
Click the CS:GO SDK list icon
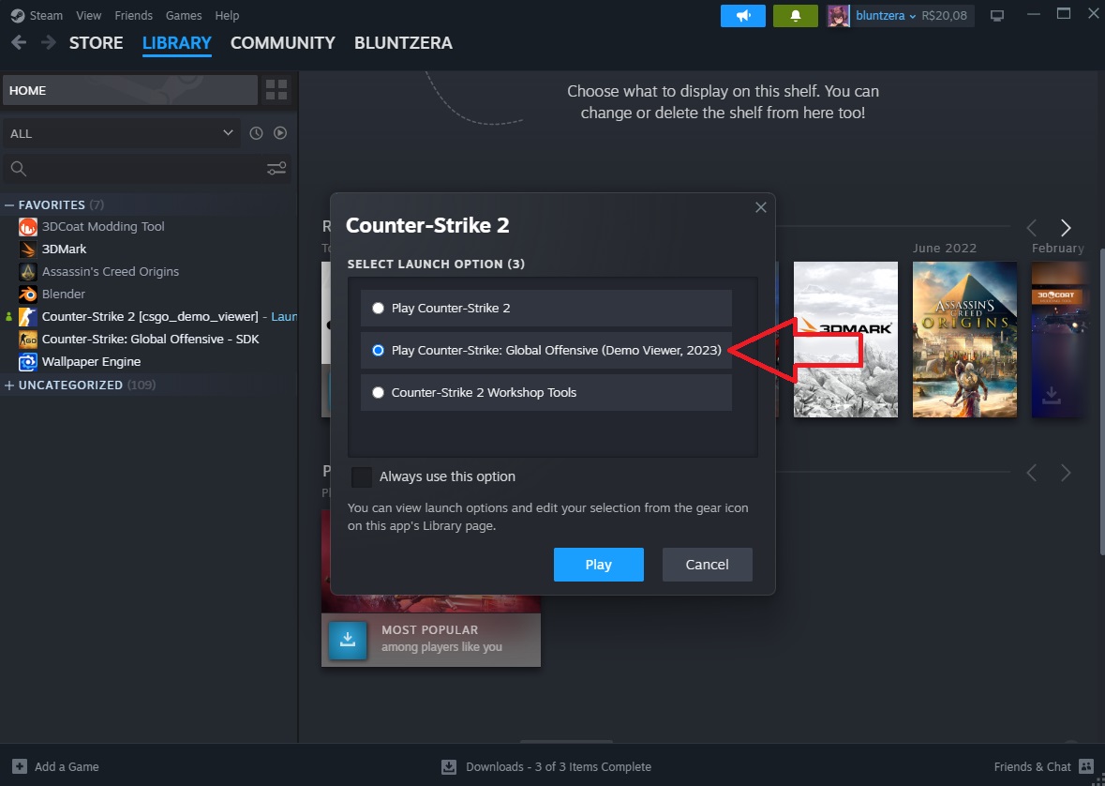click(x=27, y=340)
